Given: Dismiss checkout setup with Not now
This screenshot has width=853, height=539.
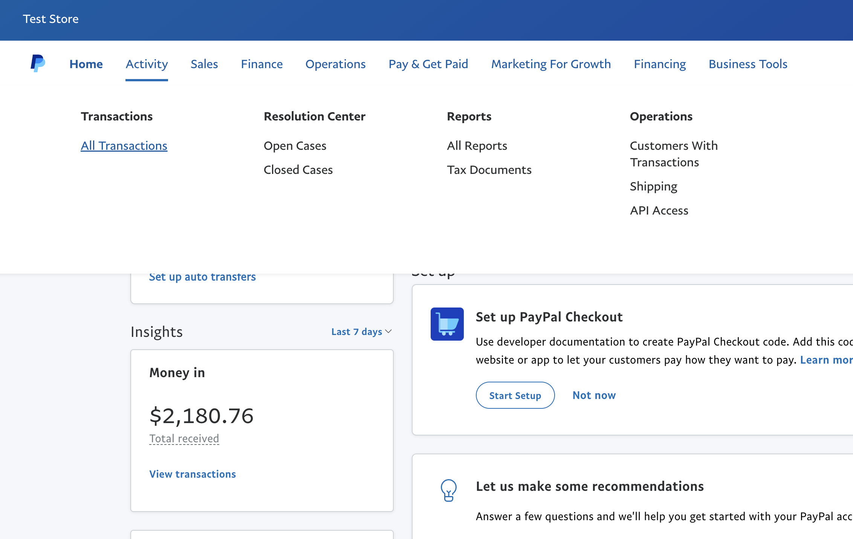Looking at the screenshot, I should point(594,395).
